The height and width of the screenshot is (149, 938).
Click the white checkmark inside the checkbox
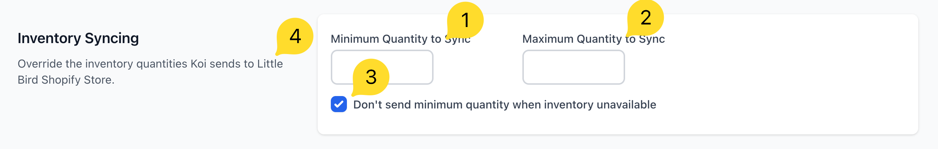[339, 104]
